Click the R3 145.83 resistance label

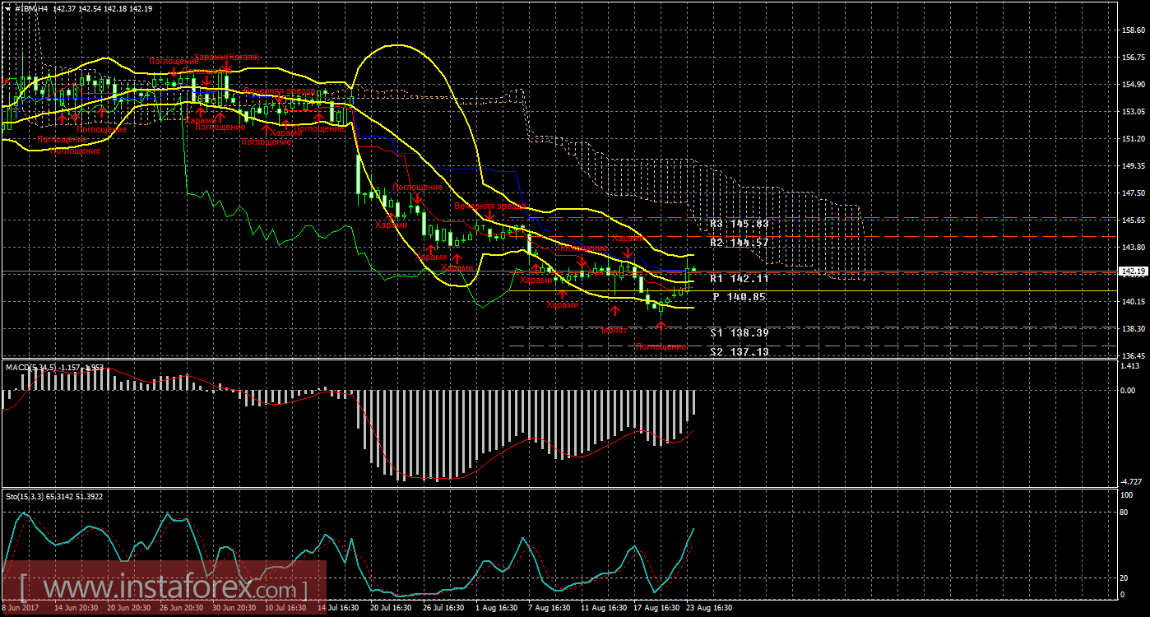[x=740, y=224]
